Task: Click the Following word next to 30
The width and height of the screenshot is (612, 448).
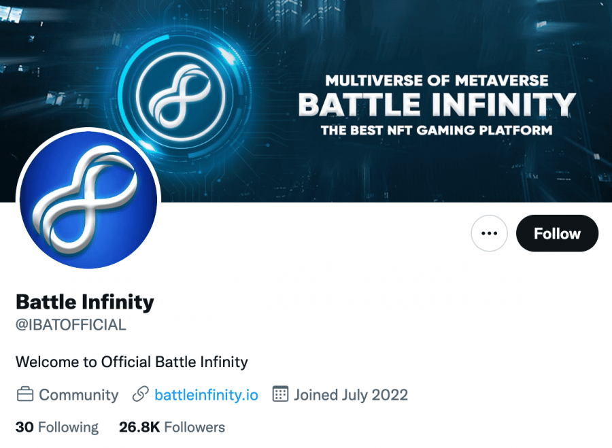Action: [x=68, y=427]
